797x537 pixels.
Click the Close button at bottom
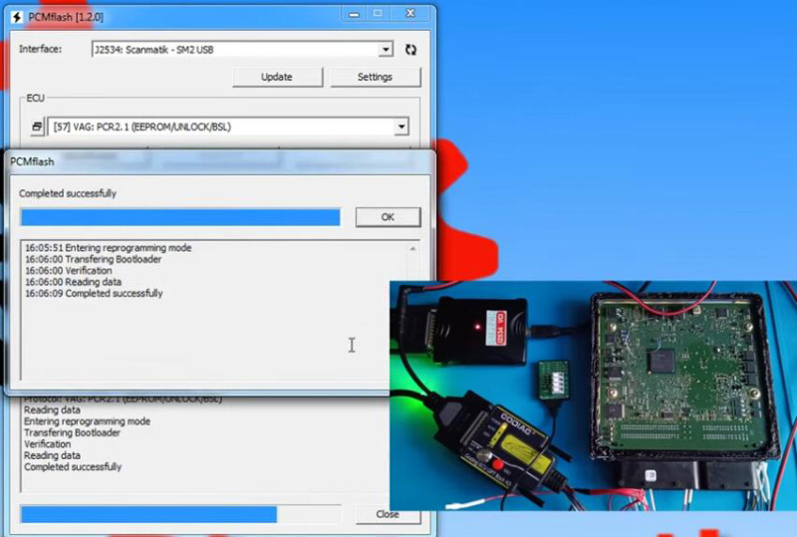click(388, 514)
